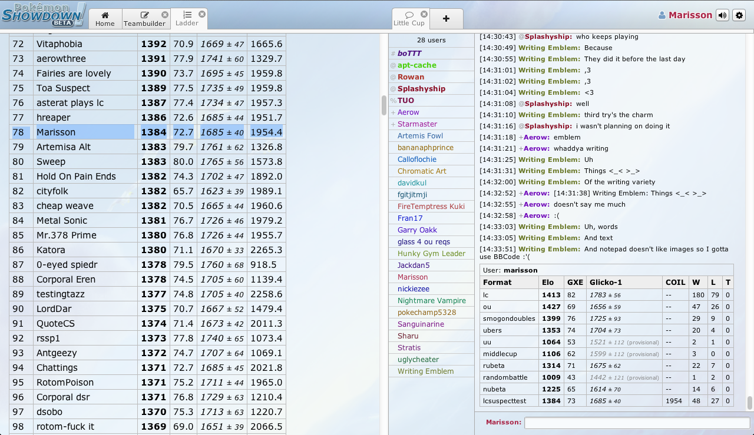Click the GXE column header in ratings
This screenshot has width=754, height=435.
(574, 283)
